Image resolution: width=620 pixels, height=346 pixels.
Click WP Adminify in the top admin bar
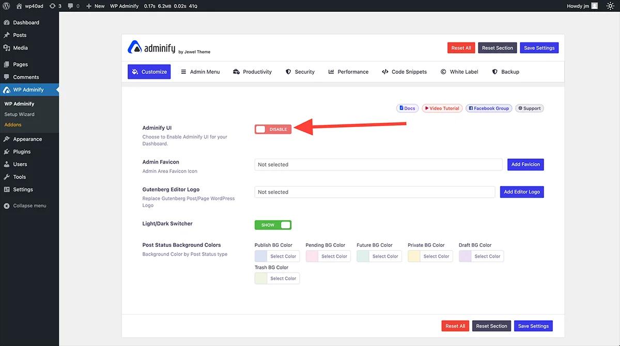click(124, 6)
